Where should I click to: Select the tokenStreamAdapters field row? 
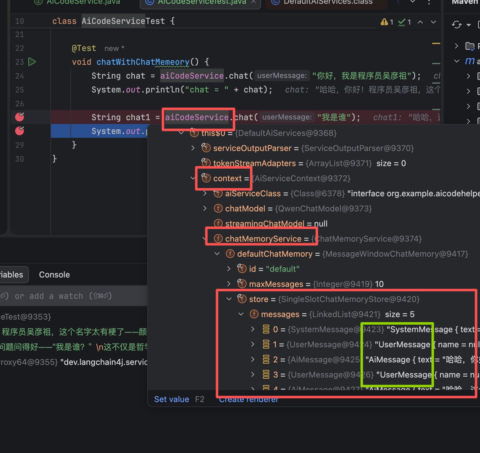click(x=314, y=163)
